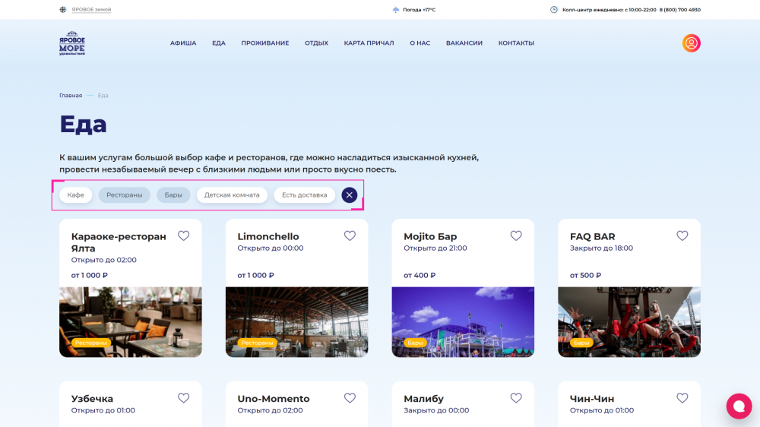Open the Афиша menu item
The height and width of the screenshot is (427, 760).
[x=183, y=43]
